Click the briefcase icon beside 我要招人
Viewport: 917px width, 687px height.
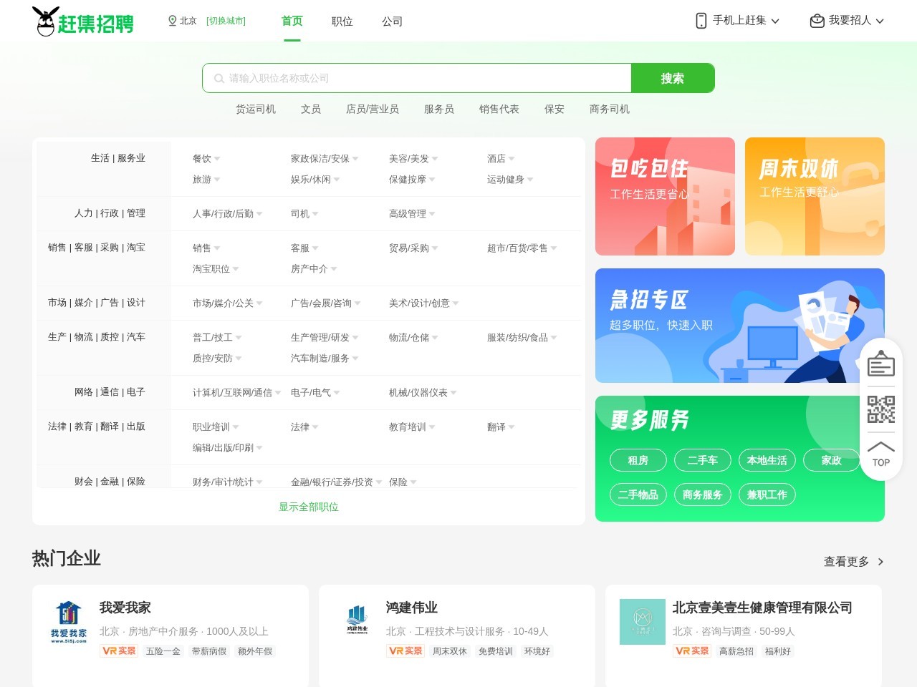pos(816,21)
